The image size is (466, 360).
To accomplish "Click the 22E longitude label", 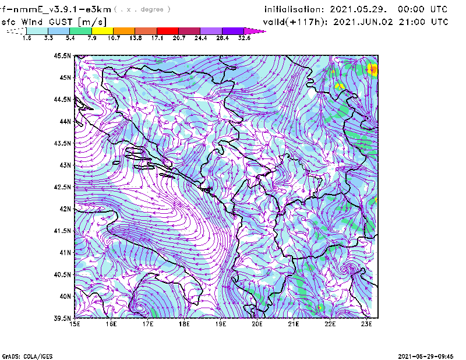I will 330,324.
